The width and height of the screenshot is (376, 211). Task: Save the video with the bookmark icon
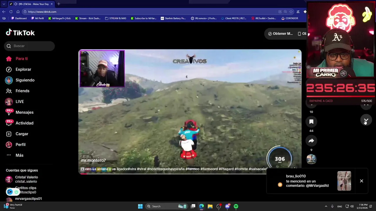[311, 122]
